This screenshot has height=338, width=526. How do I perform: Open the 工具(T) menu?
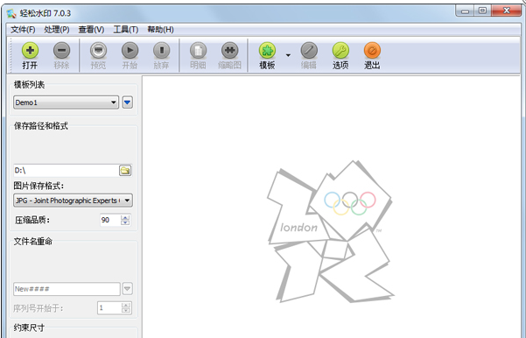tap(126, 30)
